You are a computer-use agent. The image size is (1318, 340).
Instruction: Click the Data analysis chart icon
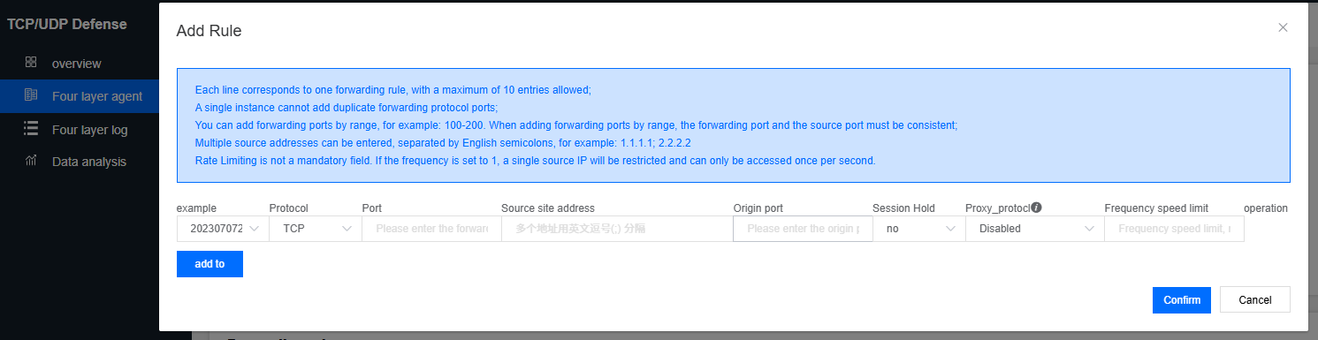pyautogui.click(x=31, y=161)
